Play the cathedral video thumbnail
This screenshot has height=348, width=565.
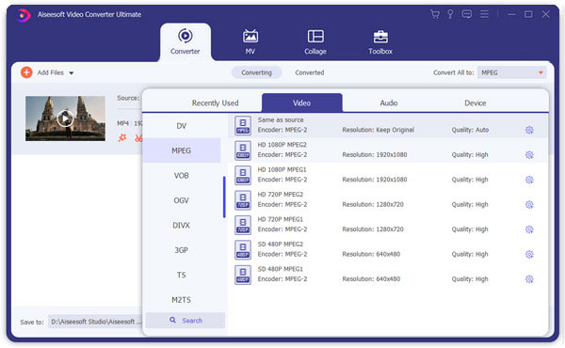point(65,119)
